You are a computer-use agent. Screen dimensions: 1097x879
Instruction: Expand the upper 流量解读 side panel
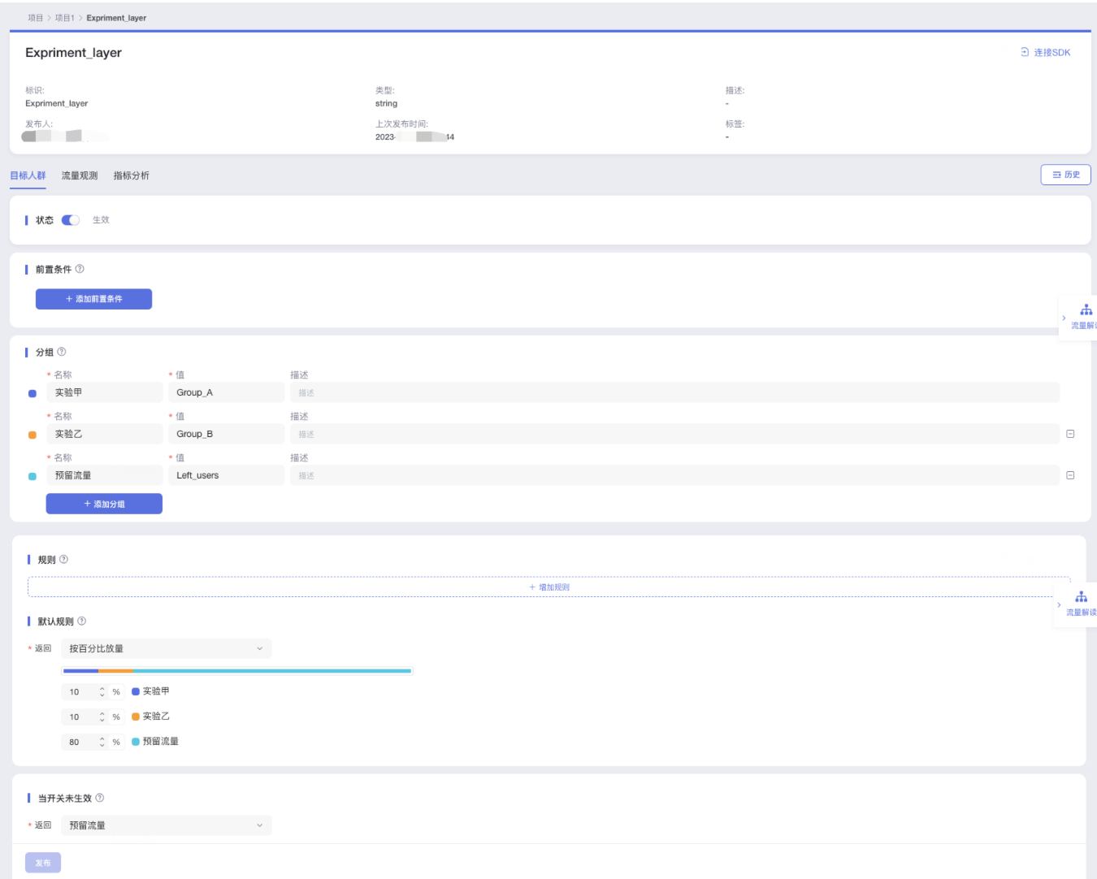coord(1064,318)
